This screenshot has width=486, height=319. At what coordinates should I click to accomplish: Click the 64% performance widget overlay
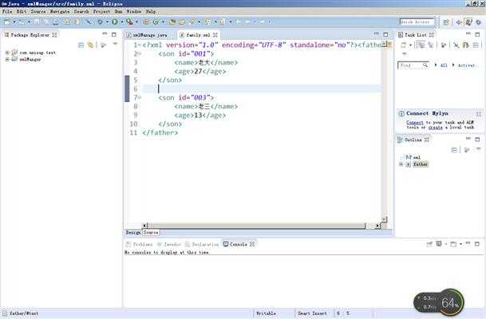[440, 302]
